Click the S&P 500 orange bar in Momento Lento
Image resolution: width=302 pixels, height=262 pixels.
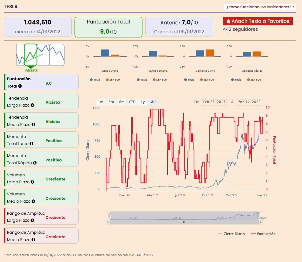point(210,53)
